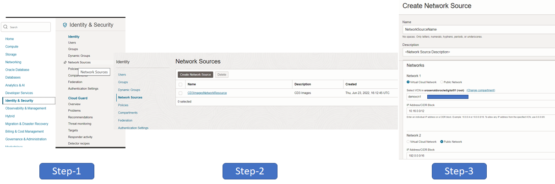Image resolution: width=555 pixels, height=184 pixels.
Task: Open Dynamic Groups under Identity & Security panel
Action: pyautogui.click(x=79, y=56)
